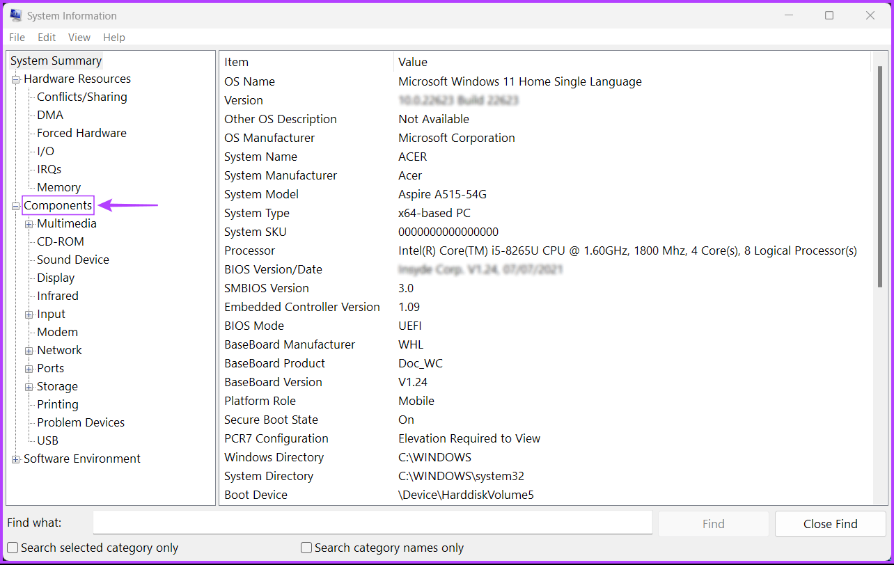The width and height of the screenshot is (894, 565).
Task: Select Network tree item
Action: tap(60, 350)
